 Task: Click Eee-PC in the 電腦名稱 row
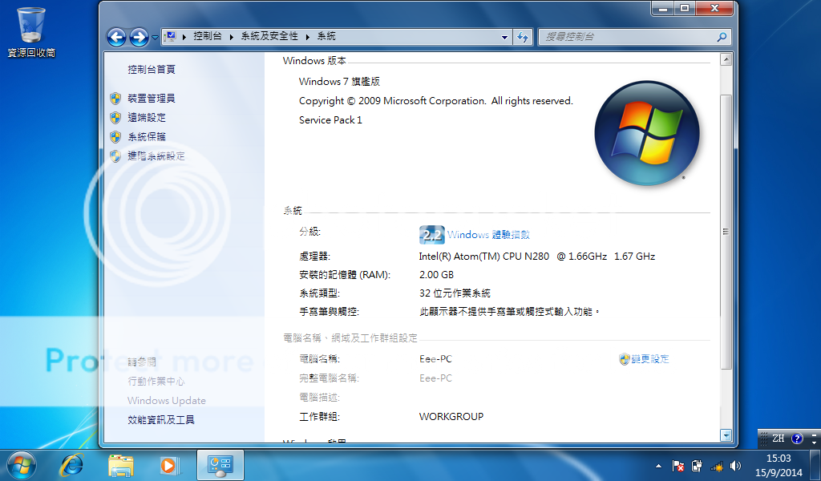435,359
